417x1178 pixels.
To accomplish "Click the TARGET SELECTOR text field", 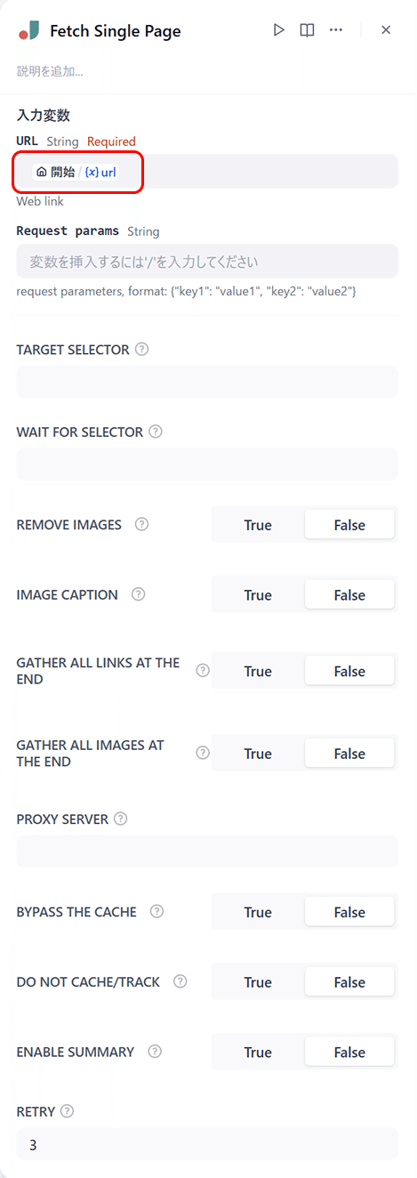I will tap(207, 383).
